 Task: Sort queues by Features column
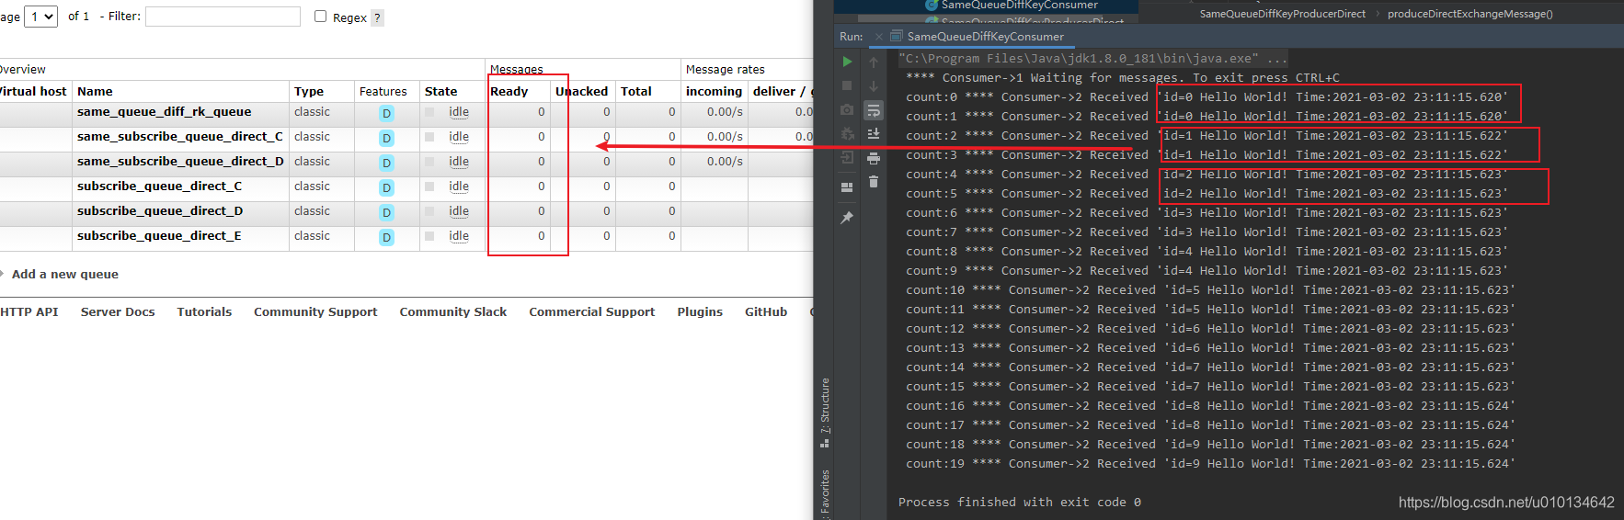383,91
